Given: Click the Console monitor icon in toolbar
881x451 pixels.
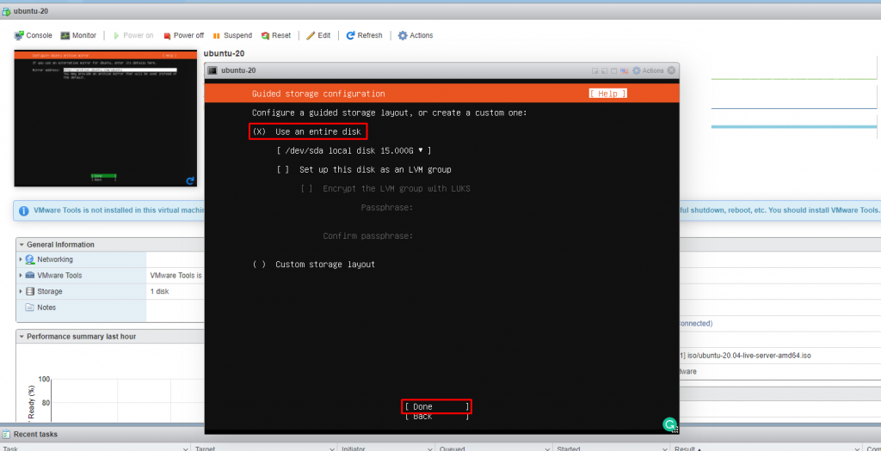Looking at the screenshot, I should coord(19,35).
